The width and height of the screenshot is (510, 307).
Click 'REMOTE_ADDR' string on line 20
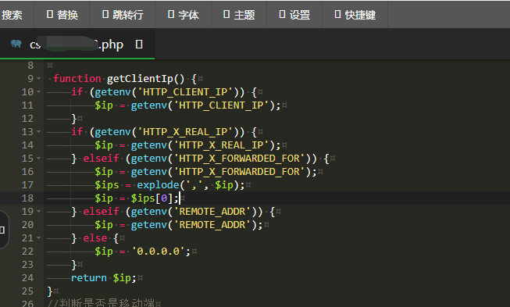[214, 225]
